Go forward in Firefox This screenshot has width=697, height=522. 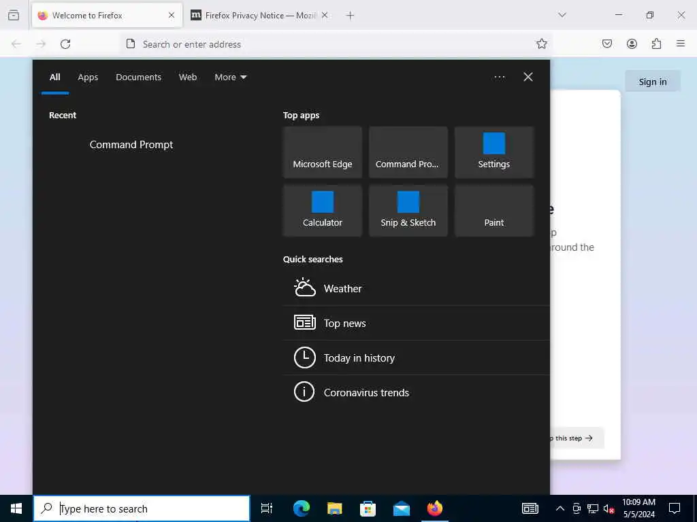click(x=41, y=44)
